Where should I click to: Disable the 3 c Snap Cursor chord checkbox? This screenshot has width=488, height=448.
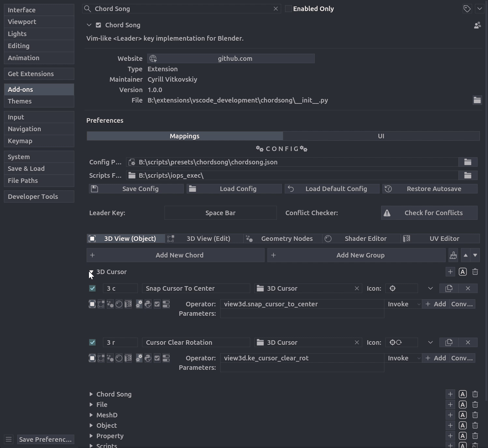[x=92, y=288]
